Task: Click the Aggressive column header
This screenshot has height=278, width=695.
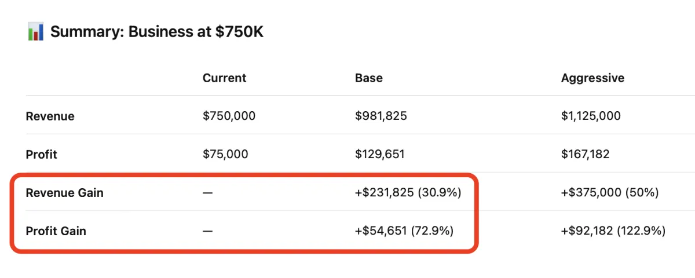Action: (x=592, y=78)
